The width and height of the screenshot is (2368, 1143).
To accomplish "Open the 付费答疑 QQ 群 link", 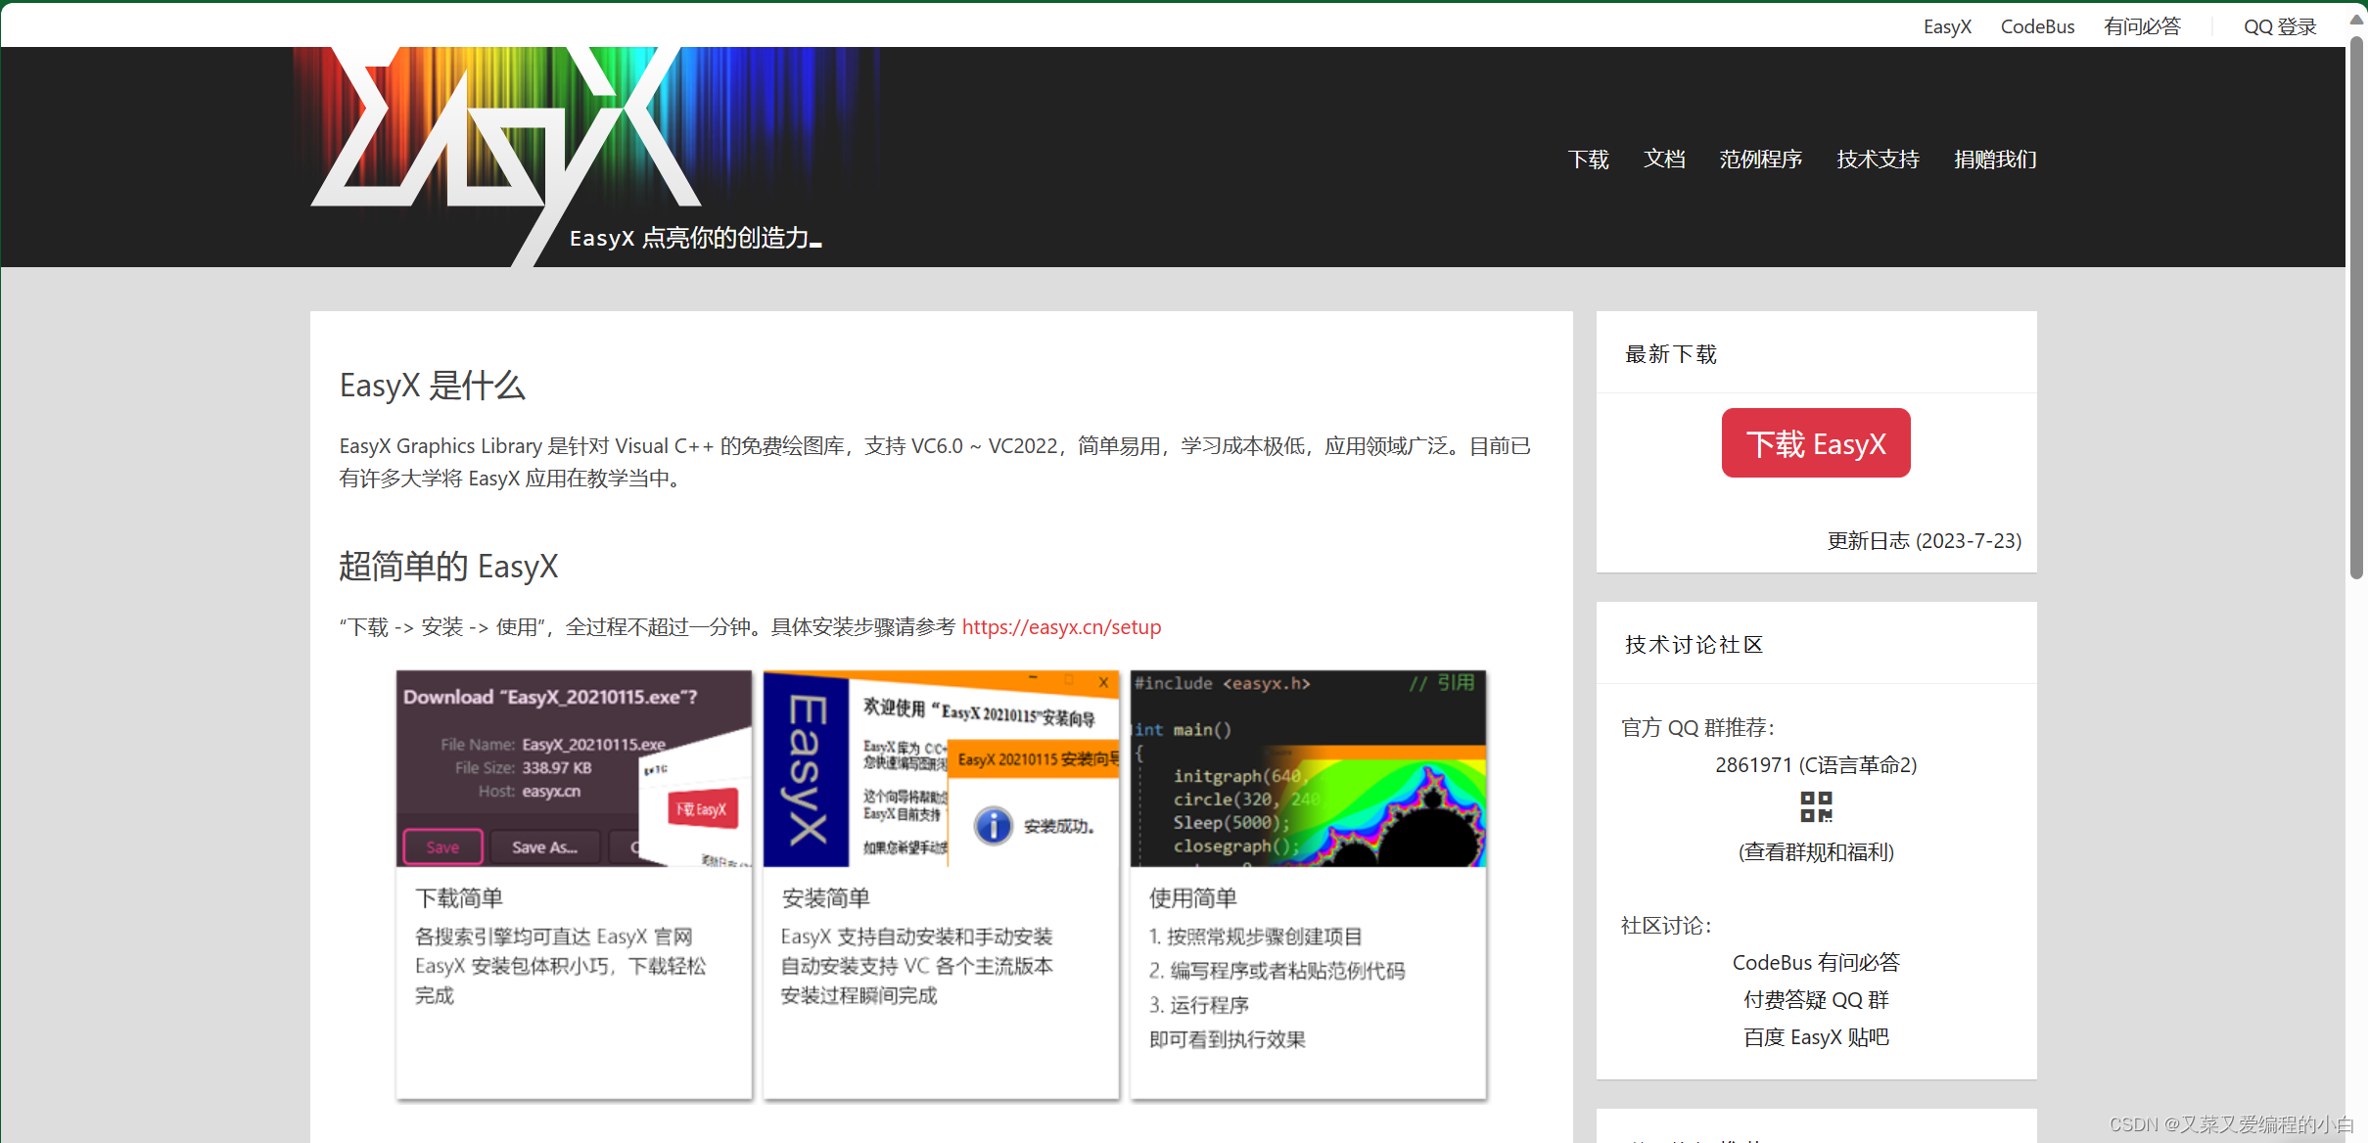I will coord(1815,999).
